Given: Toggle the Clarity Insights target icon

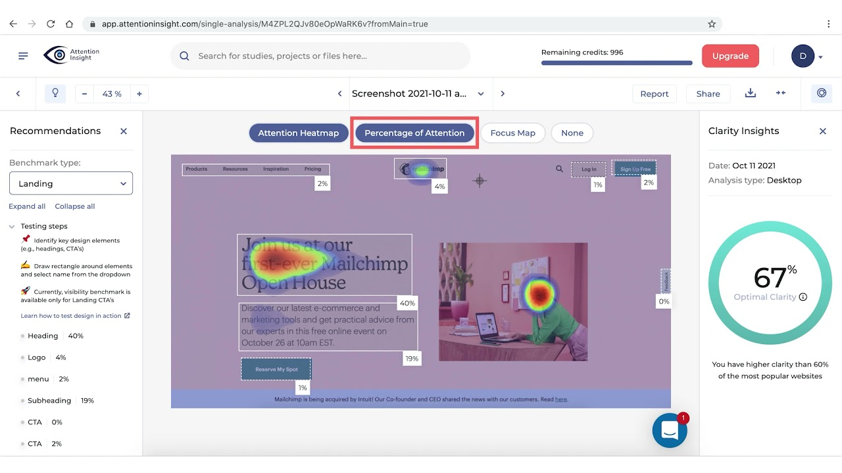Looking at the screenshot, I should [822, 93].
